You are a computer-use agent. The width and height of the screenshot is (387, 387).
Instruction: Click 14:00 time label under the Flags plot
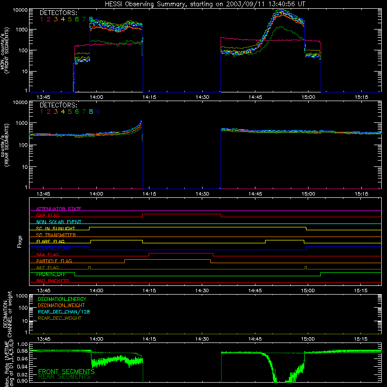click(x=96, y=291)
